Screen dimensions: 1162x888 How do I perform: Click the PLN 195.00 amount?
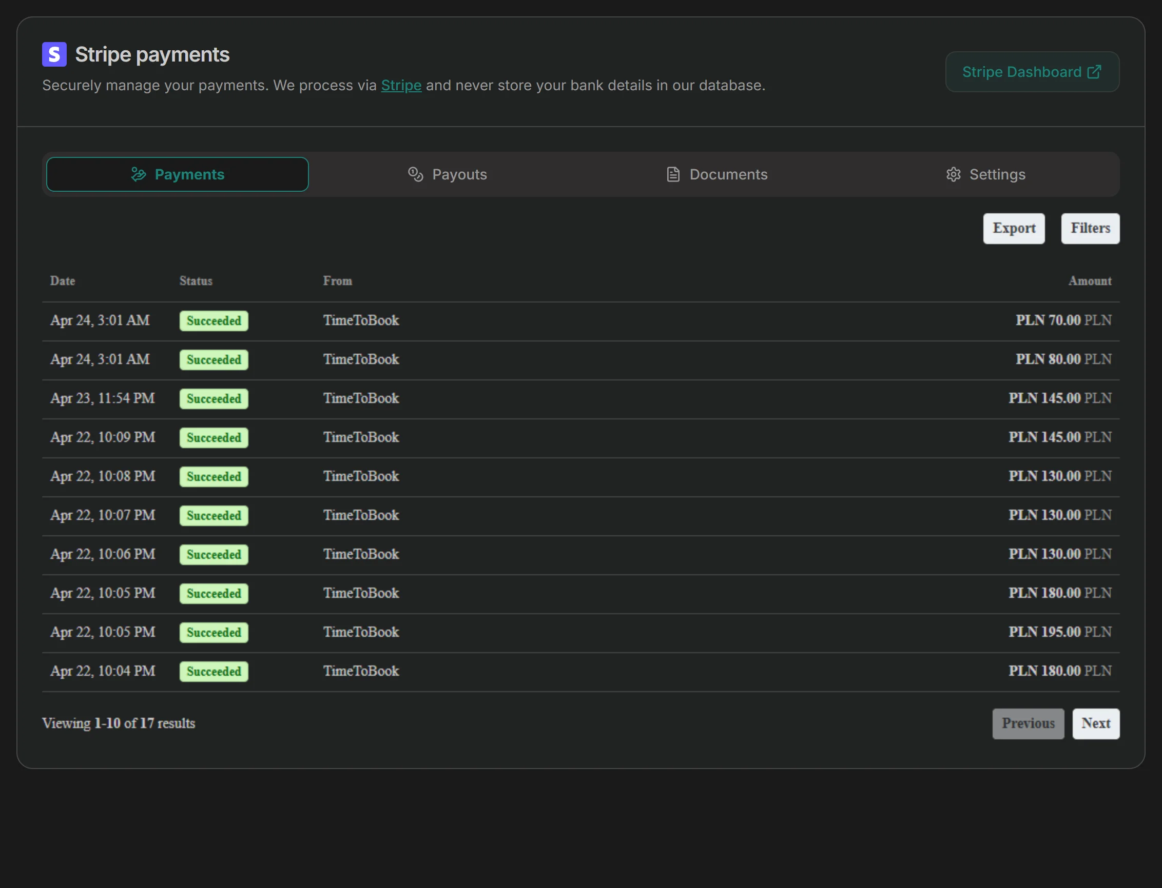[x=1060, y=632]
